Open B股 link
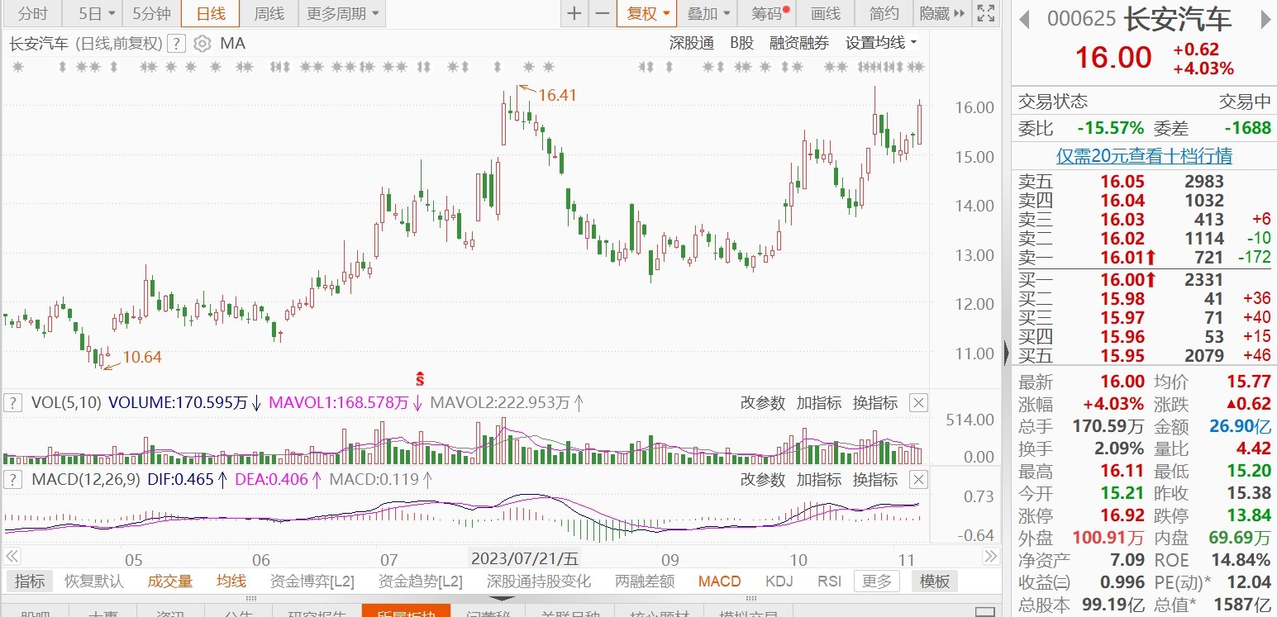Viewport: 1277px width, 617px height. pyautogui.click(x=742, y=44)
